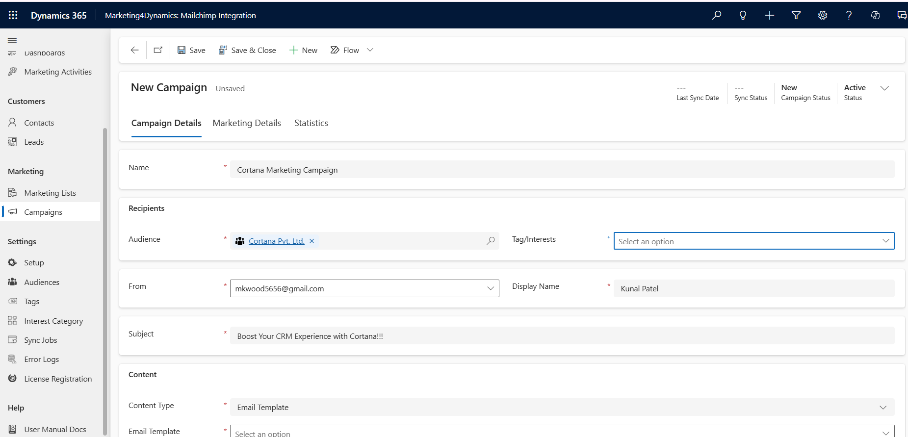Expand the header details chevron

(x=884, y=88)
